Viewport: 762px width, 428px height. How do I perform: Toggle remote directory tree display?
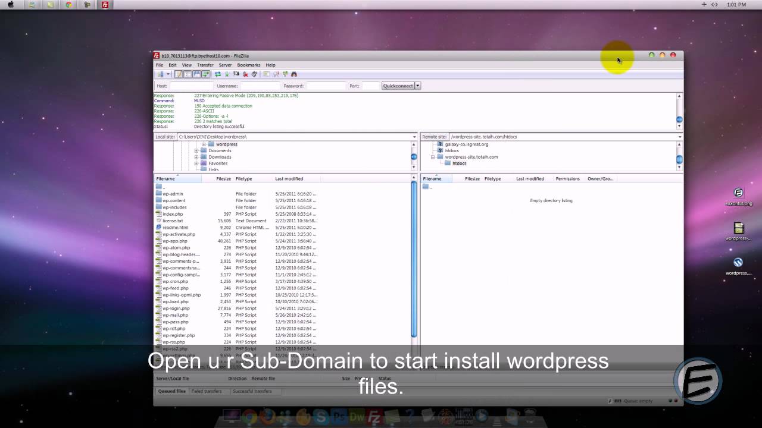(197, 74)
